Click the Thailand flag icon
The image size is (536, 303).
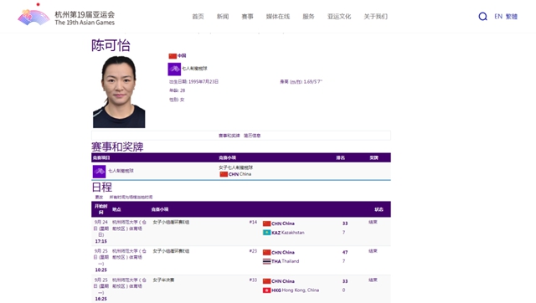tap(266, 261)
